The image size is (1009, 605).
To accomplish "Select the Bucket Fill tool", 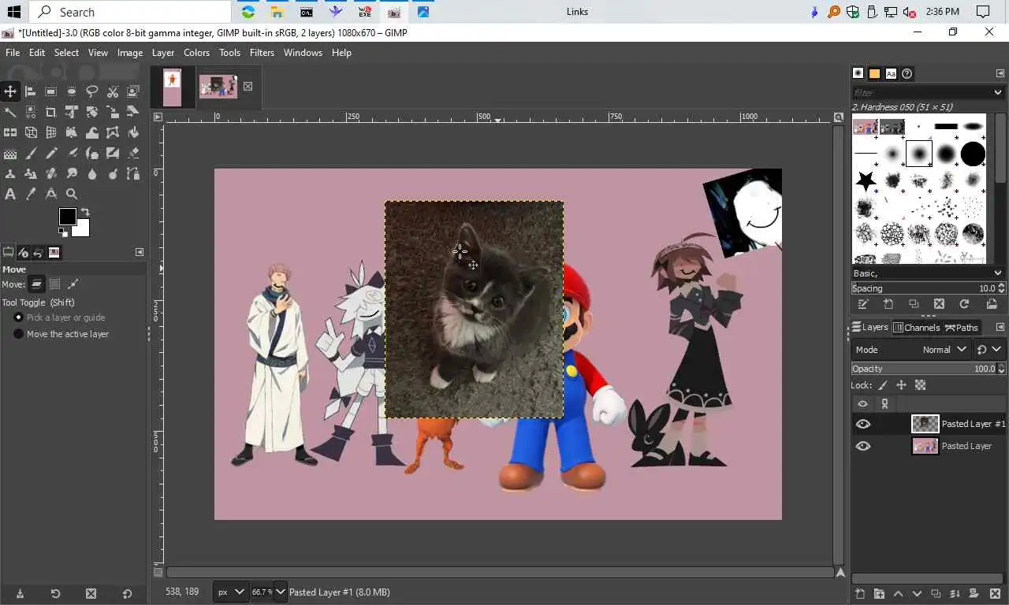I will click(x=133, y=132).
